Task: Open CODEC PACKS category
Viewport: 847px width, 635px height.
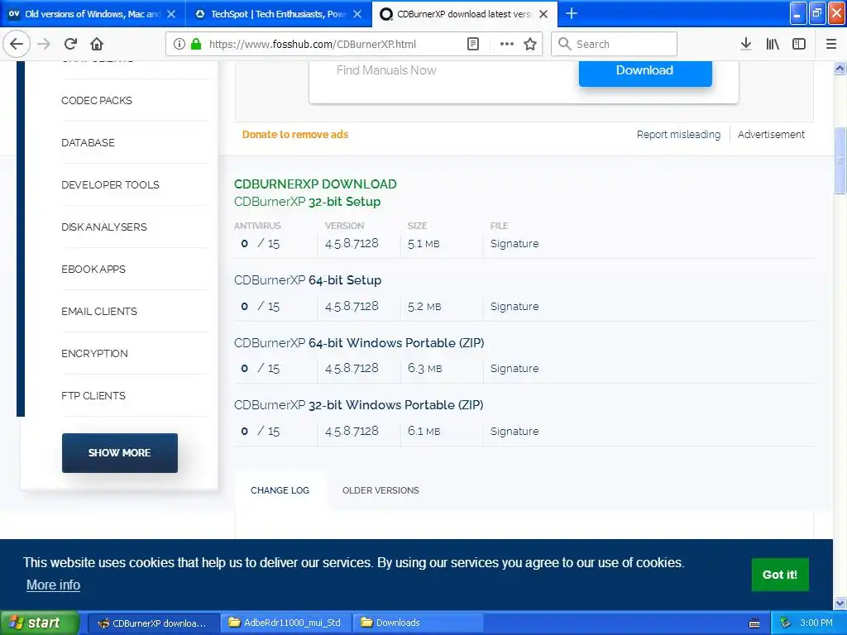Action: pyautogui.click(x=97, y=100)
